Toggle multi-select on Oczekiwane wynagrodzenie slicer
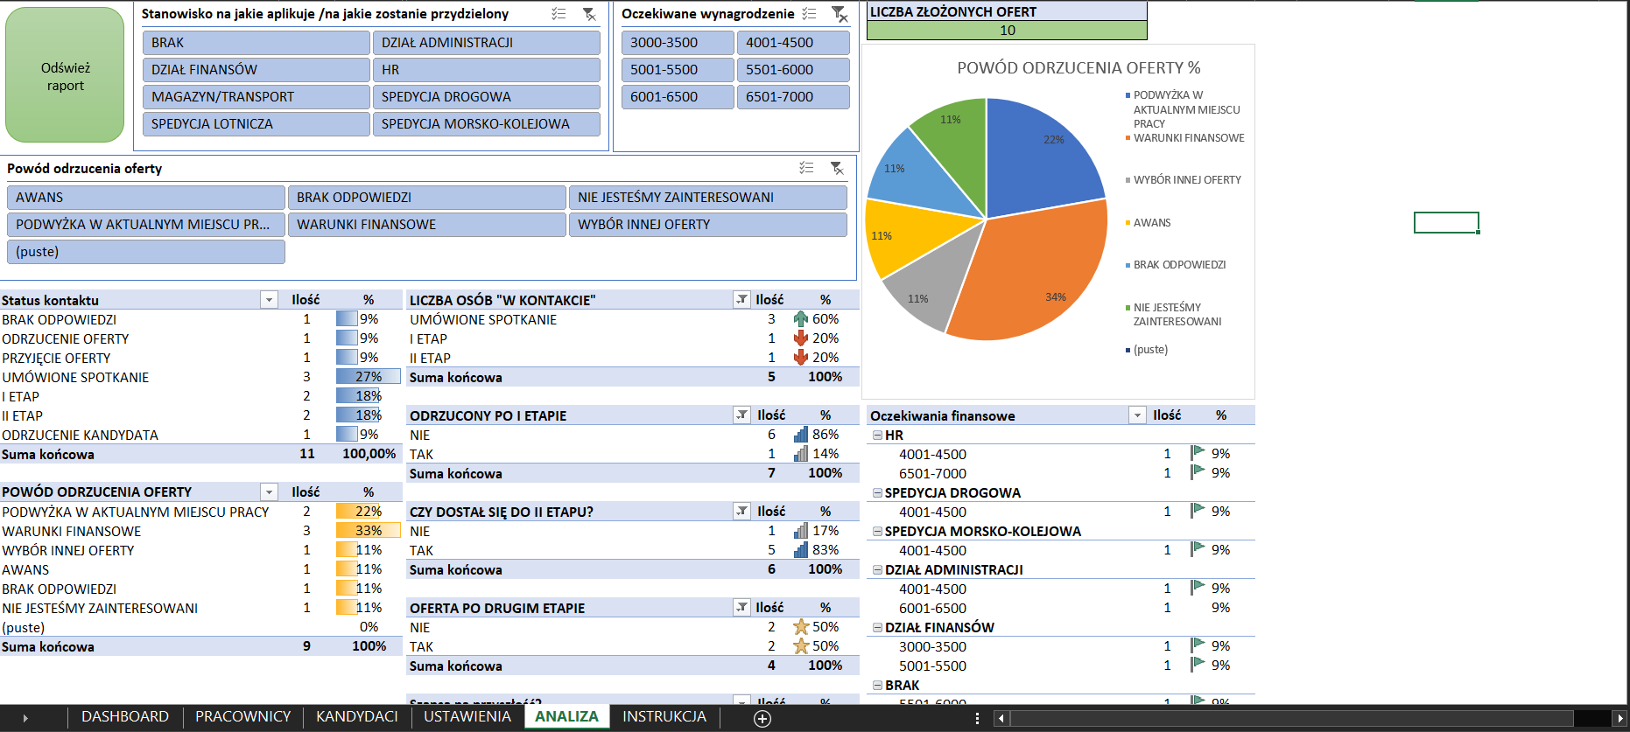1630x732 pixels. coord(809,14)
